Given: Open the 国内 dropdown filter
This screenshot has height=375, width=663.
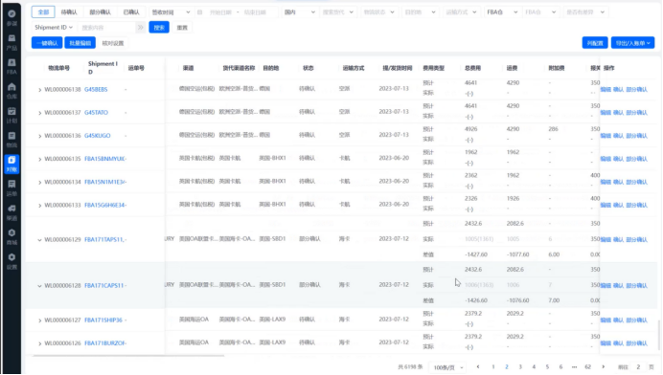Looking at the screenshot, I should (299, 12).
